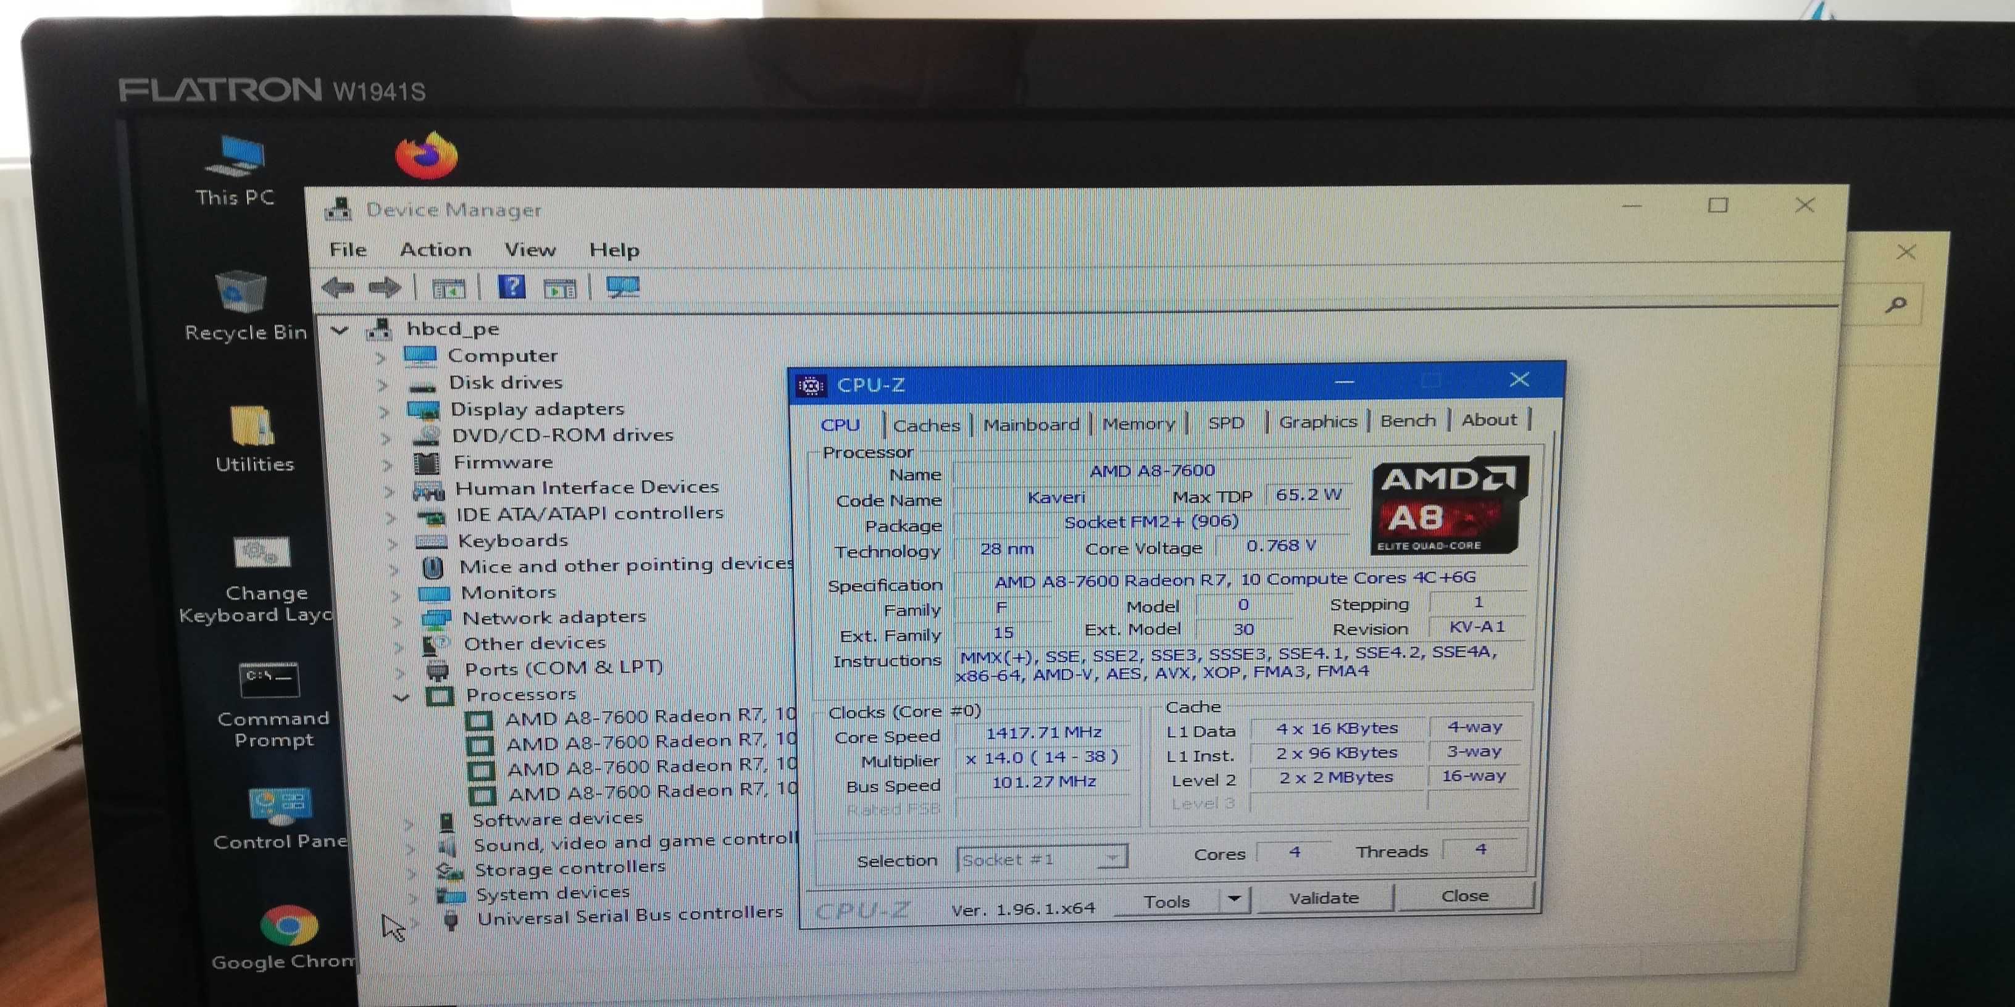Select Storage controllers tree item
The height and width of the screenshot is (1007, 2015).
click(569, 869)
